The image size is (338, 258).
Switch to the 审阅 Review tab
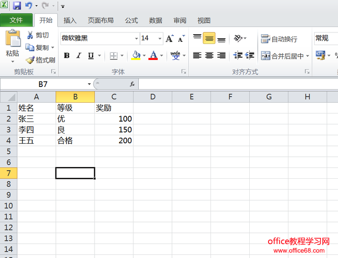point(180,20)
